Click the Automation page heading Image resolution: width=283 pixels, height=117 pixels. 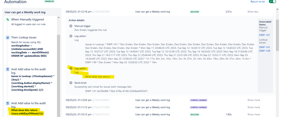15,2
